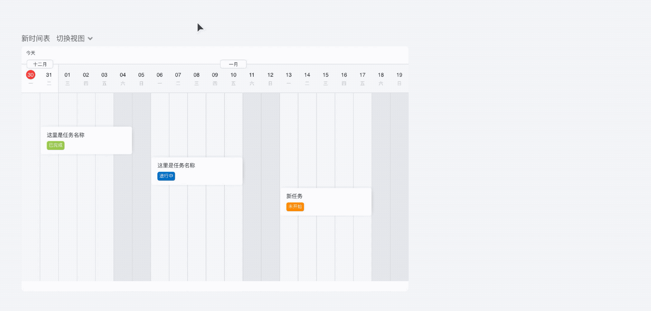This screenshot has height=311, width=651.
Task: Click the orange 未开始 status tag
Action: pos(295,207)
